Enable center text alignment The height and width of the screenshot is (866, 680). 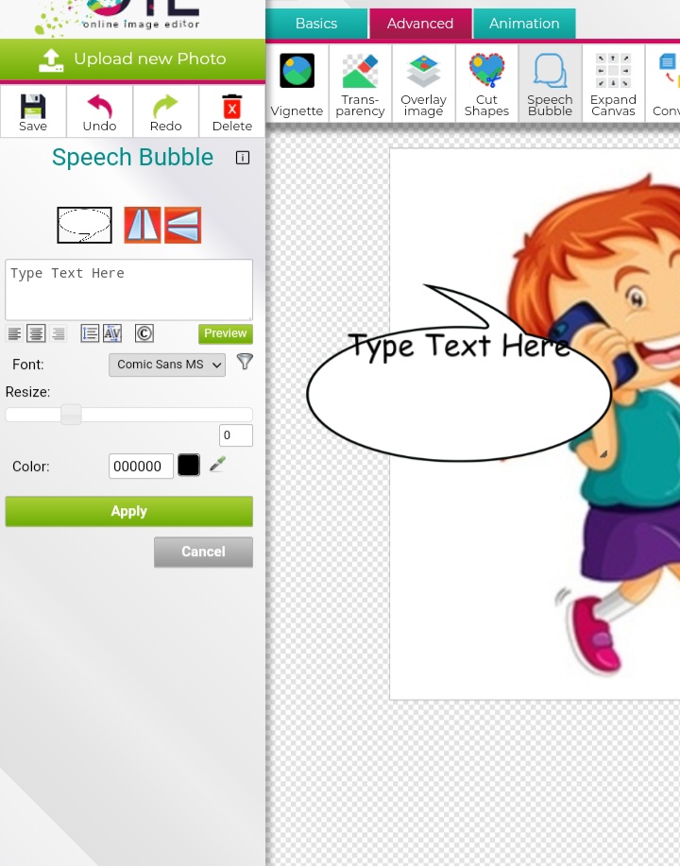coord(36,333)
